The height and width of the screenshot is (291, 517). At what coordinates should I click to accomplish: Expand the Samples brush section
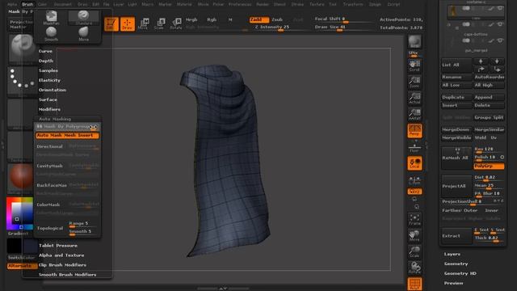48,70
